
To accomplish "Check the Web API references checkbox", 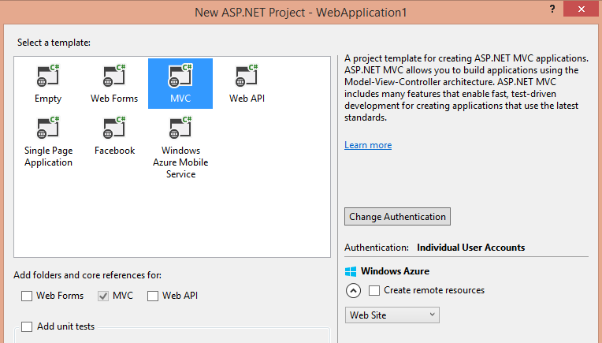I will [x=152, y=296].
